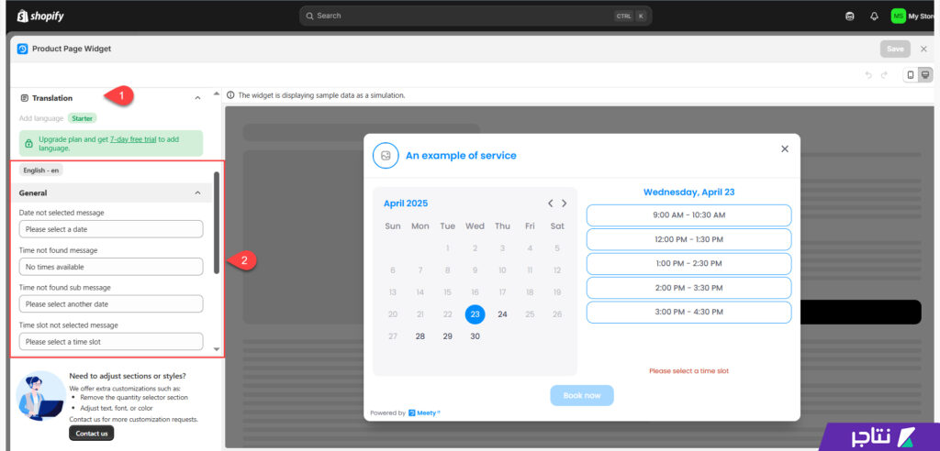Redo the last change
The image size is (940, 451).
(884, 75)
